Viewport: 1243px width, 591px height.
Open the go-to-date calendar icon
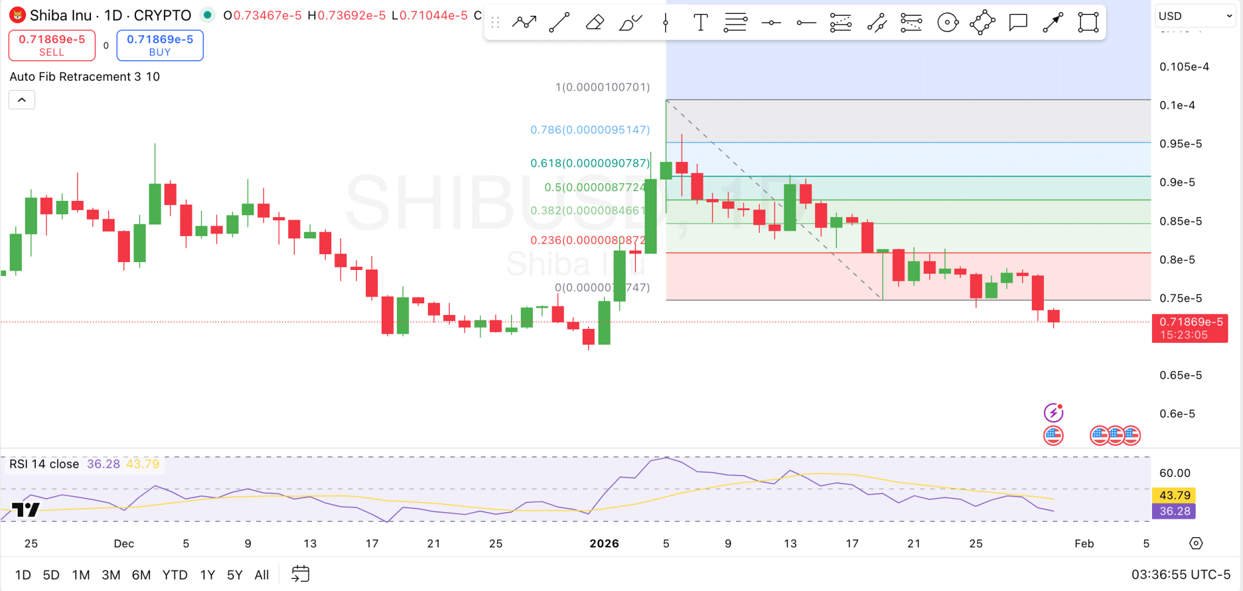coord(300,573)
